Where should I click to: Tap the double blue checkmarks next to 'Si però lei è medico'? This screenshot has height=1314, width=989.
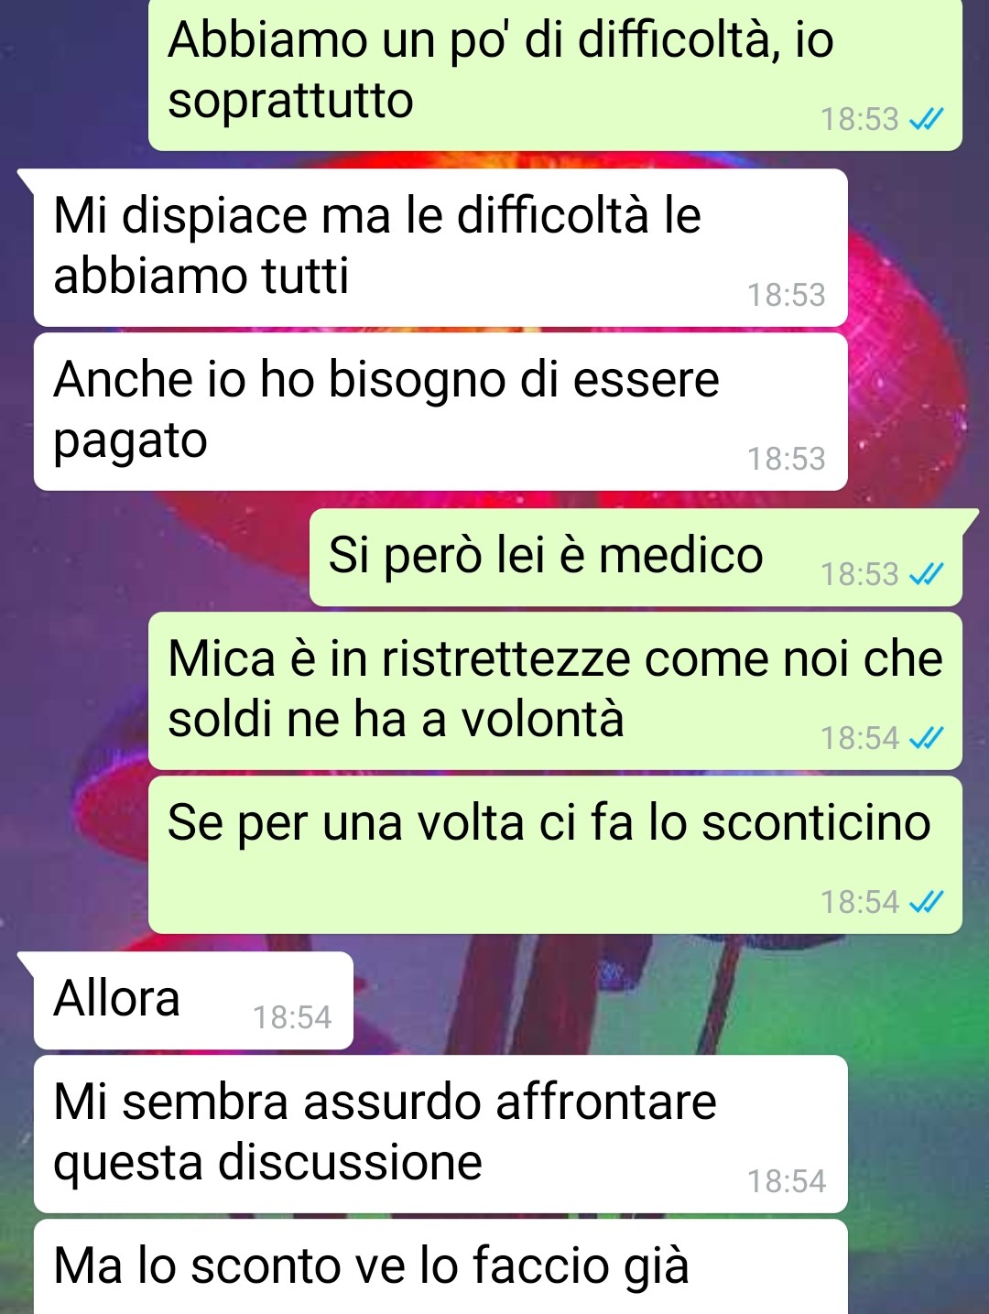point(926,574)
